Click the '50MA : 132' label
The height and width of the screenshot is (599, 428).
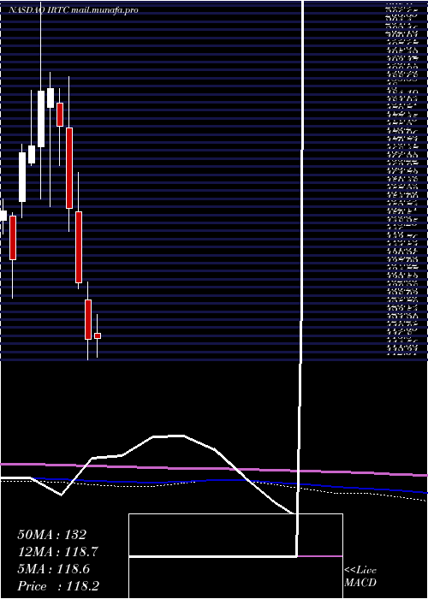tap(52, 535)
